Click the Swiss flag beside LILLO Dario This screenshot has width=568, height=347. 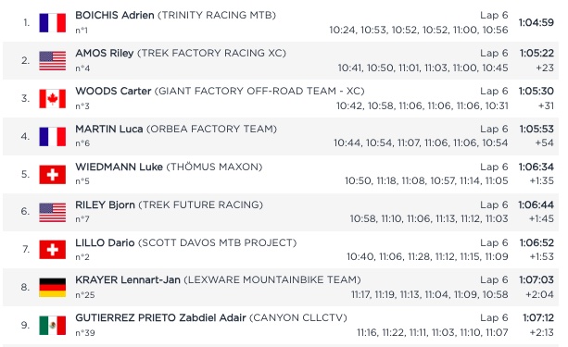coord(53,250)
